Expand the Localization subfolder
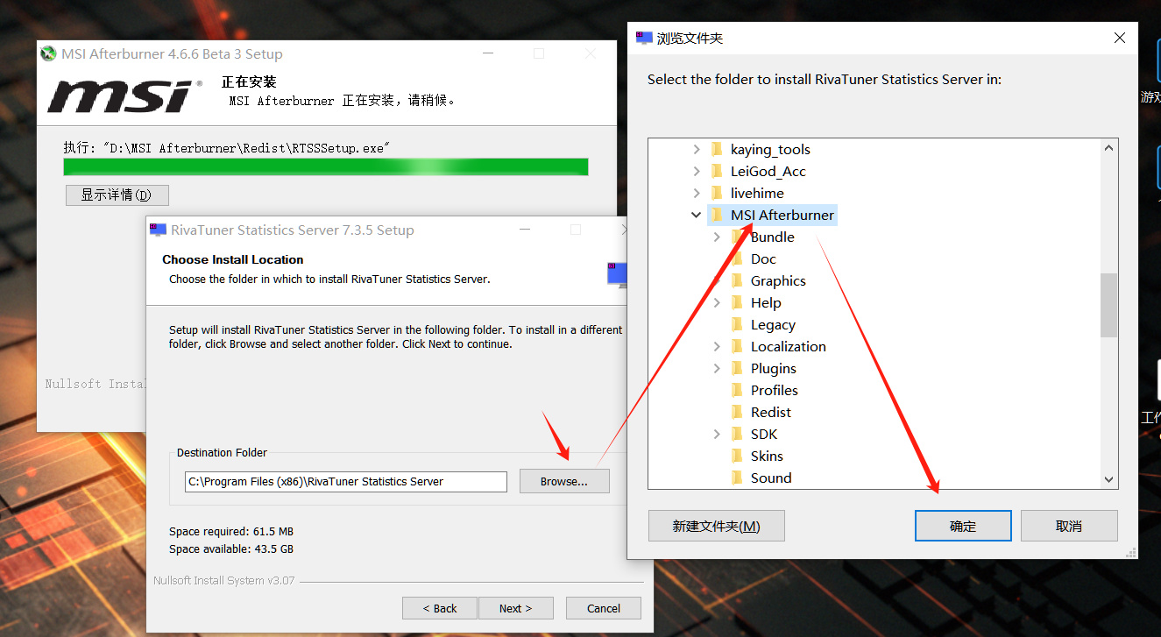The width and height of the screenshot is (1161, 637). (x=717, y=346)
